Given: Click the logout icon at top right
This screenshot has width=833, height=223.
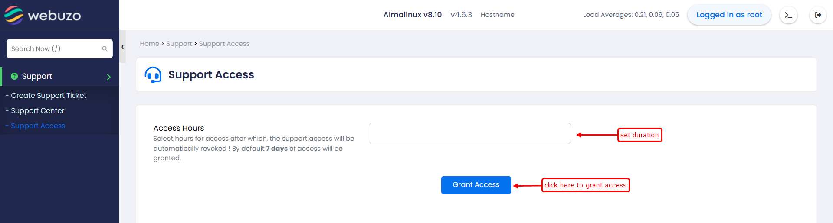Looking at the screenshot, I should 818,15.
